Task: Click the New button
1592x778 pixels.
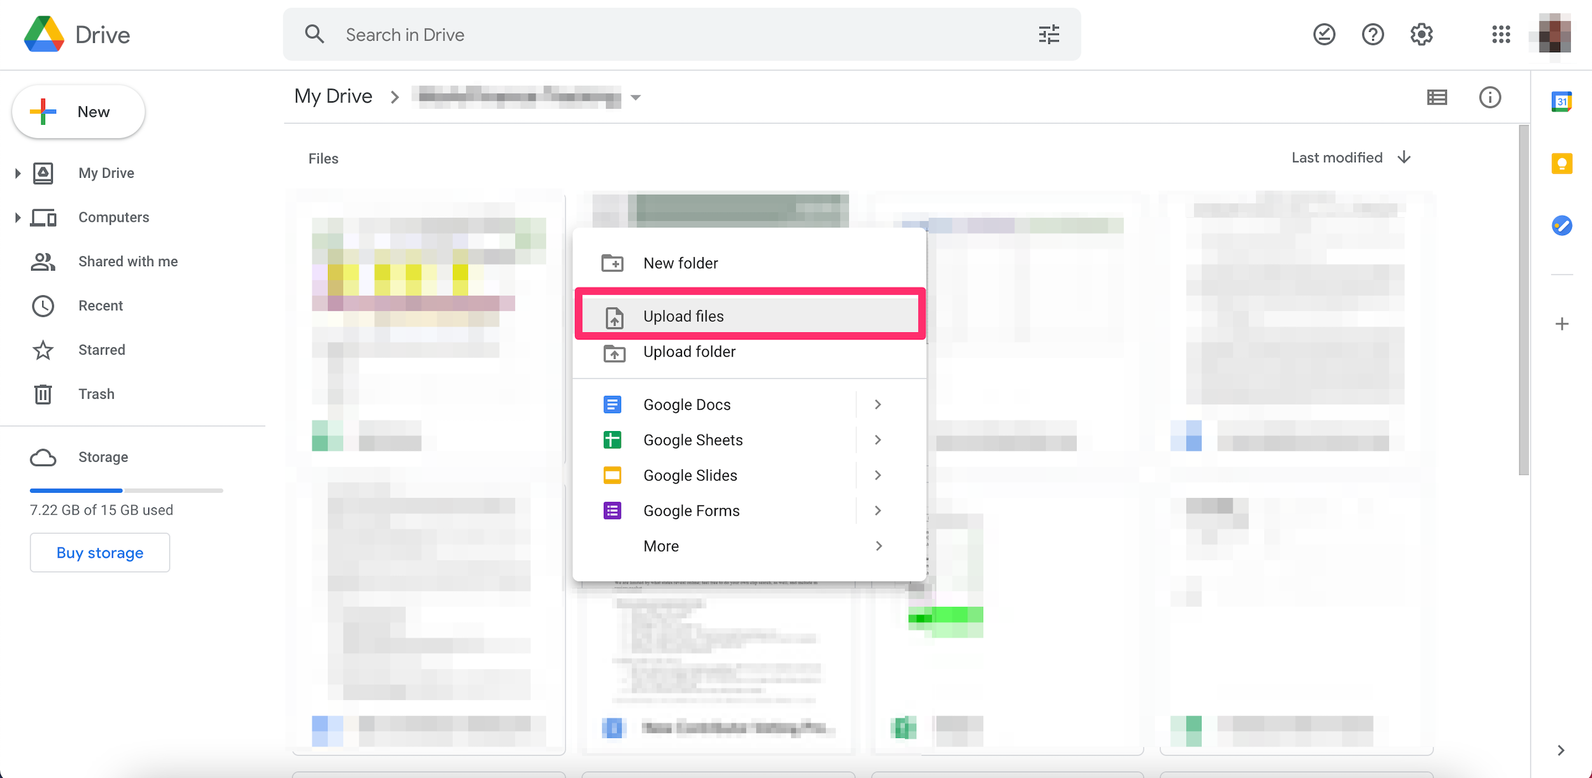Action: [78, 112]
